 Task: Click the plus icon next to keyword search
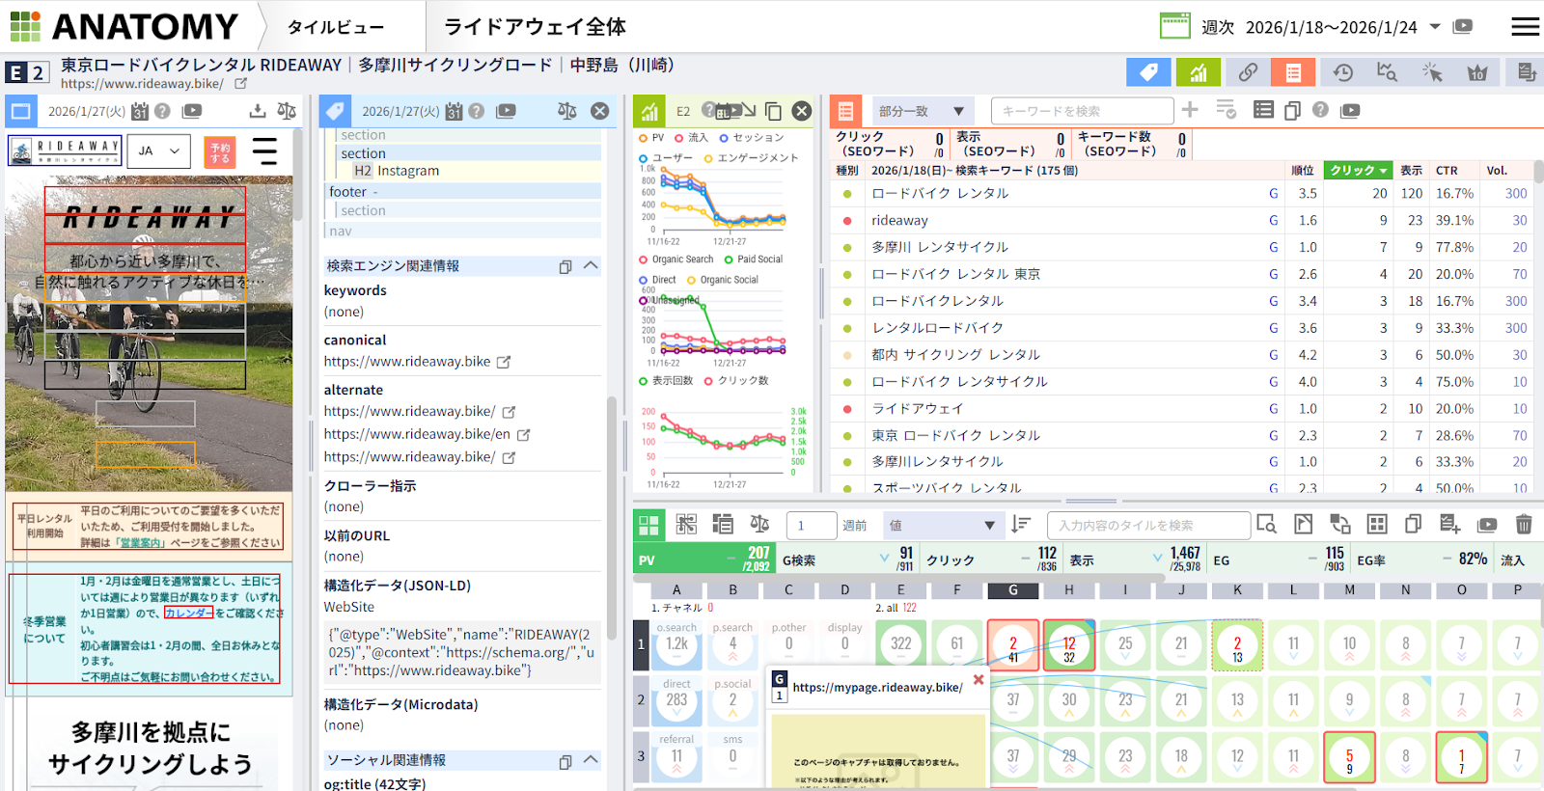(x=1190, y=110)
